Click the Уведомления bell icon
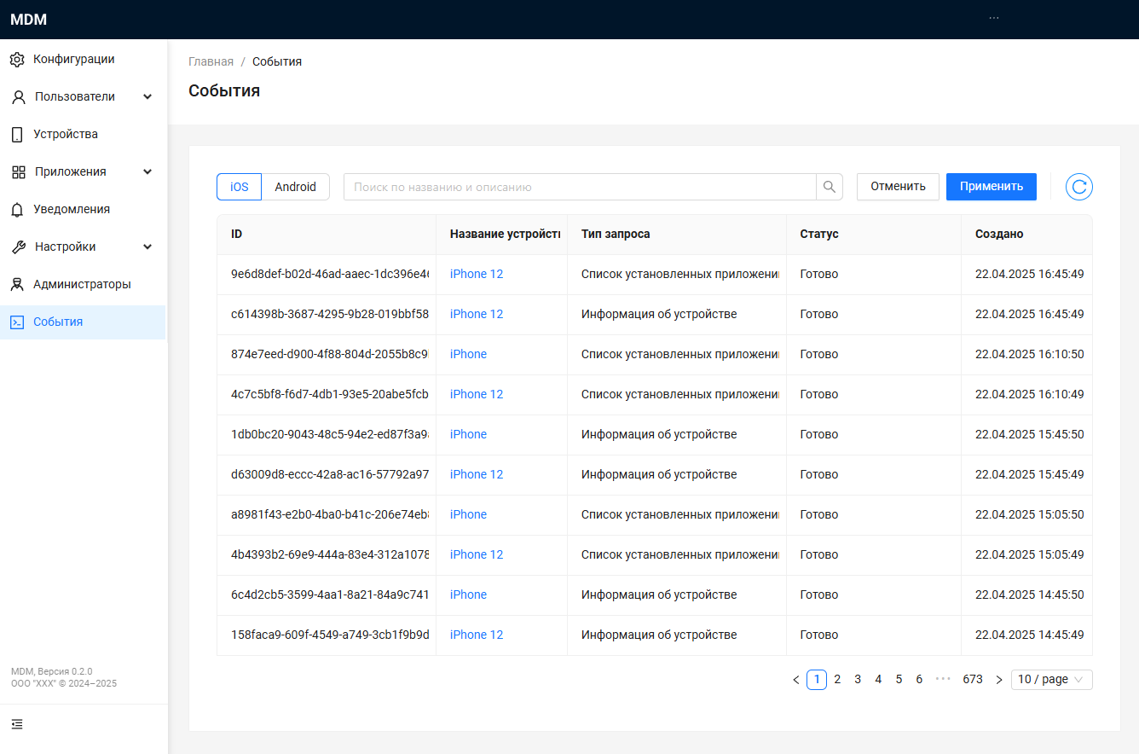Image resolution: width=1139 pixels, height=754 pixels. [x=17, y=210]
